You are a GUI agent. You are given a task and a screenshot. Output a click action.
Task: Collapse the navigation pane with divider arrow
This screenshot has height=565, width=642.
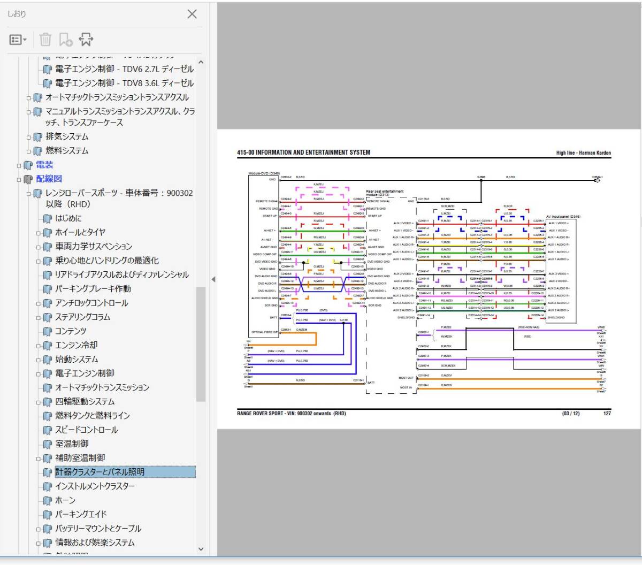(x=213, y=279)
